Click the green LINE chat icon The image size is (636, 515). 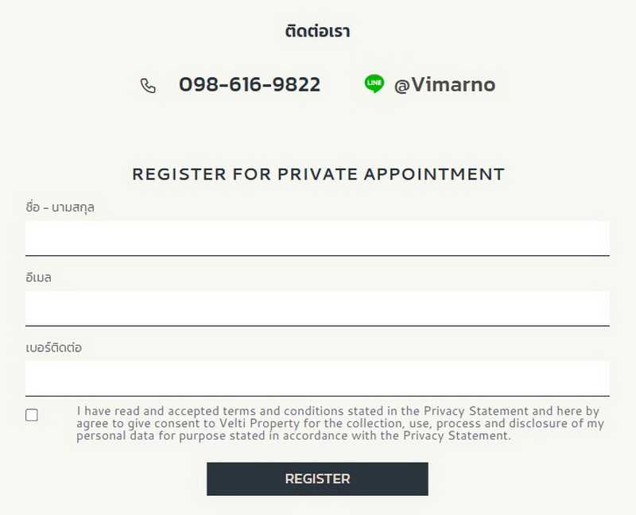point(374,84)
